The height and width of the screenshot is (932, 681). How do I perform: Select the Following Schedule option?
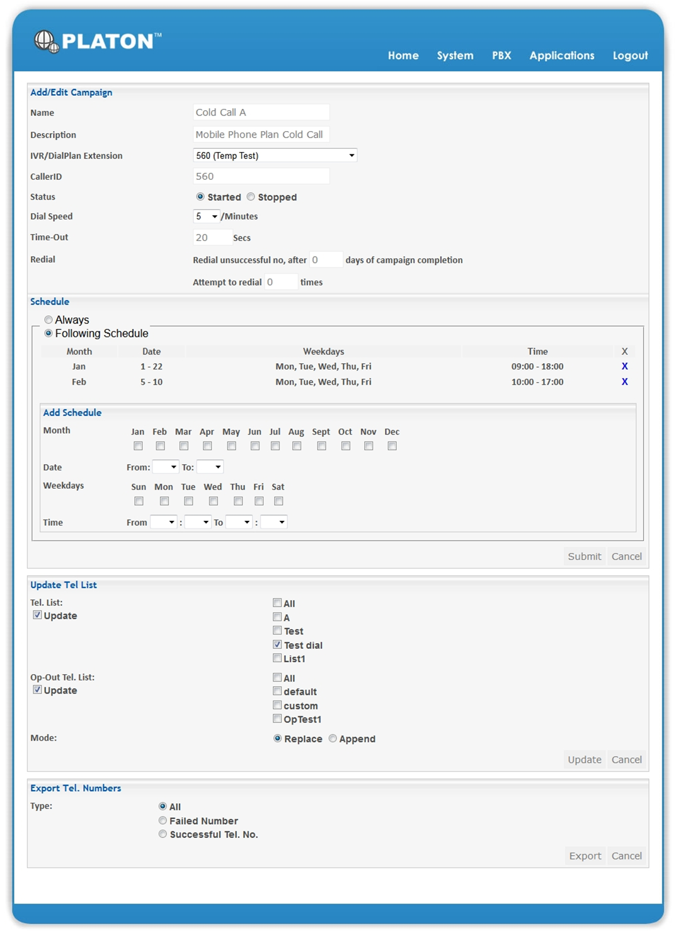pyautogui.click(x=49, y=333)
